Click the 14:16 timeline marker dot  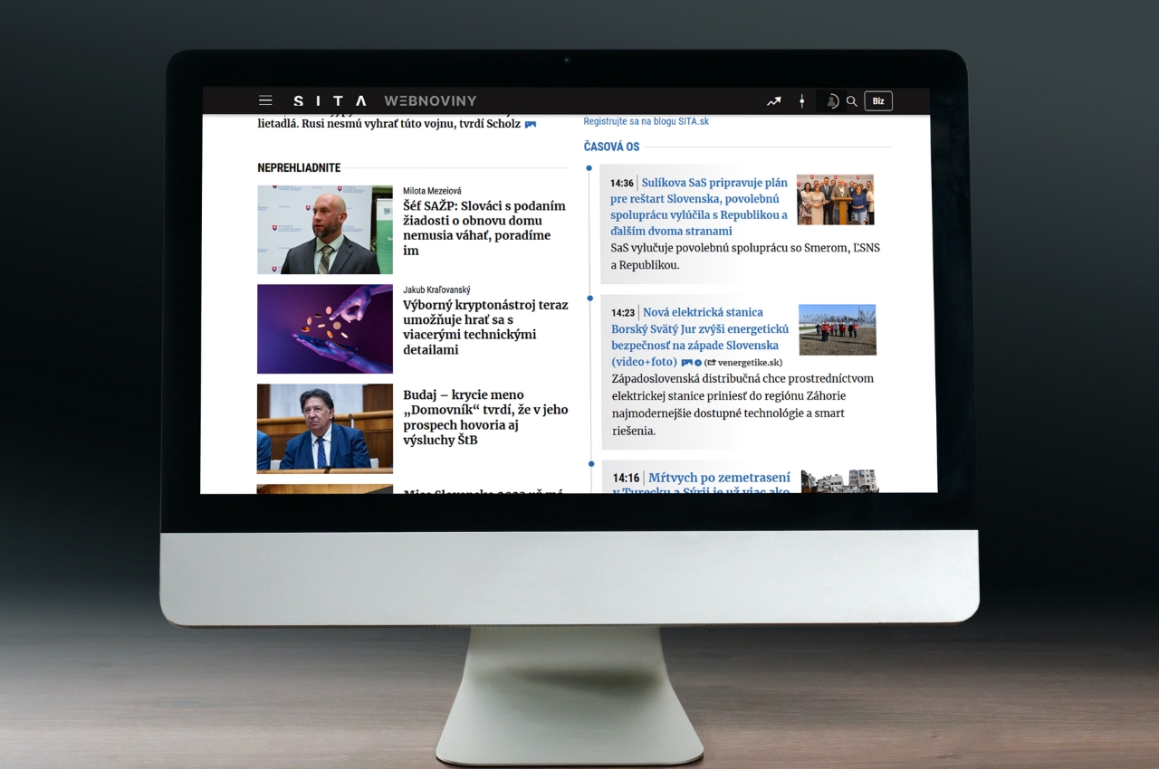(589, 464)
